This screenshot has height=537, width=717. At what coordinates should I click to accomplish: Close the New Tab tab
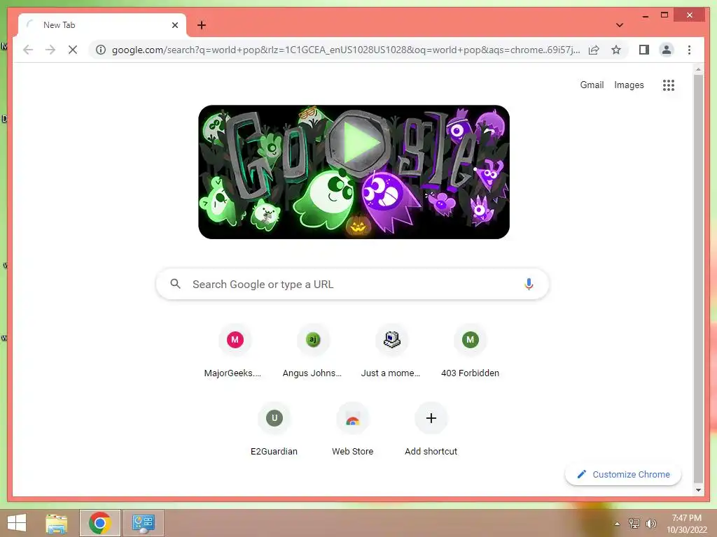[x=174, y=25]
